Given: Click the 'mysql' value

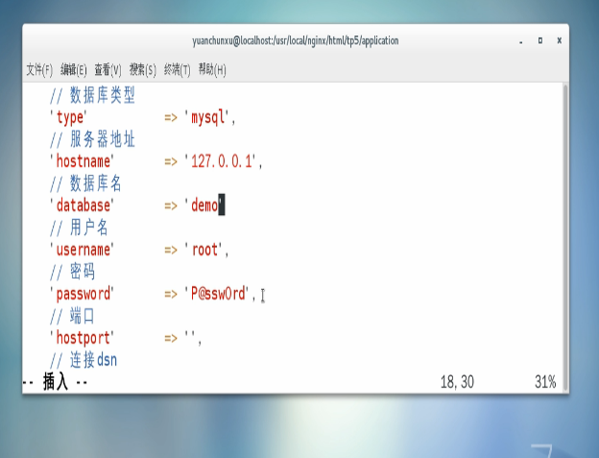Looking at the screenshot, I should point(207,117).
